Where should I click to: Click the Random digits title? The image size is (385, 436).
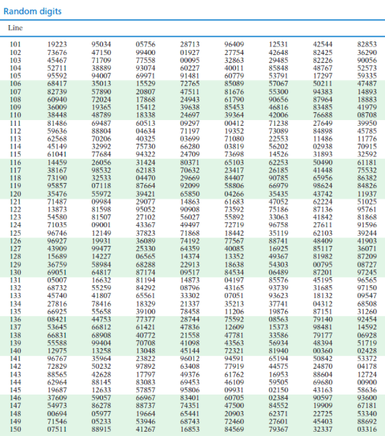33,11
